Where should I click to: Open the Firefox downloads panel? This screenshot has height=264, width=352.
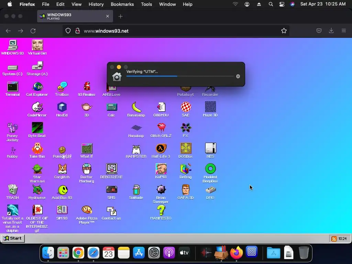click(331, 31)
